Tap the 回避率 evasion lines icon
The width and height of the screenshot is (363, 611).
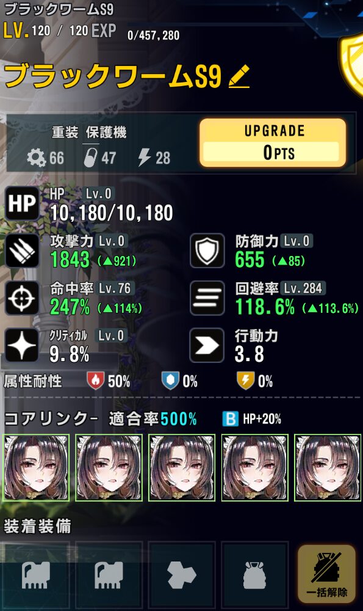tap(207, 298)
